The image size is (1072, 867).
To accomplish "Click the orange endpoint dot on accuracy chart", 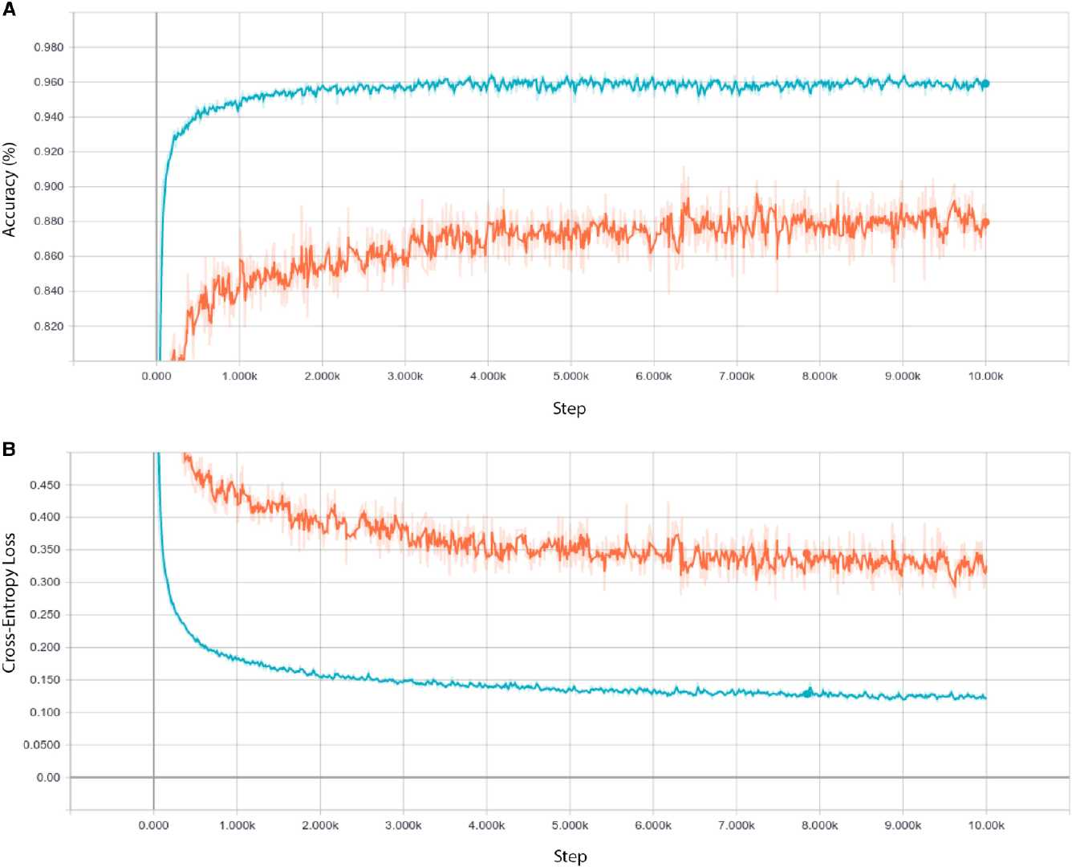I will [x=985, y=222].
